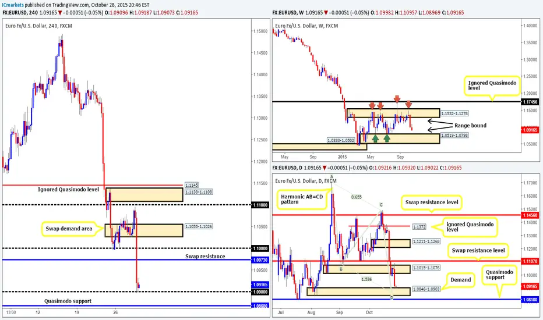Click the black 1.17456 price tag
This screenshot has width=543, height=320.
530,102
